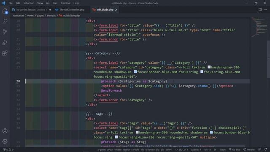Click the vertical editor scrollbar
Screen dimensions: 270x152
[268, 59]
